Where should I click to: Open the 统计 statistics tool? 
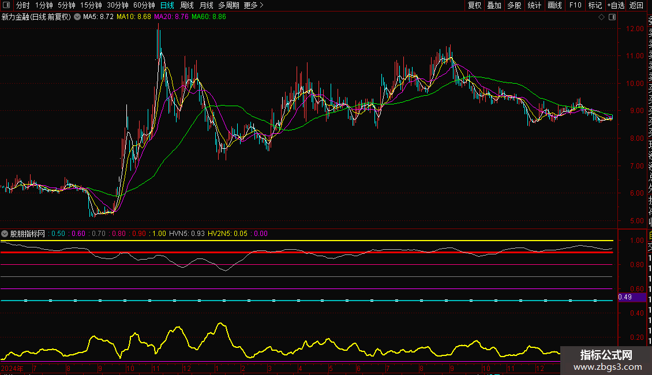pos(534,5)
